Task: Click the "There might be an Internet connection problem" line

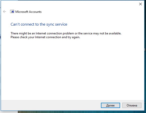Action: pyautogui.click(x=66, y=33)
